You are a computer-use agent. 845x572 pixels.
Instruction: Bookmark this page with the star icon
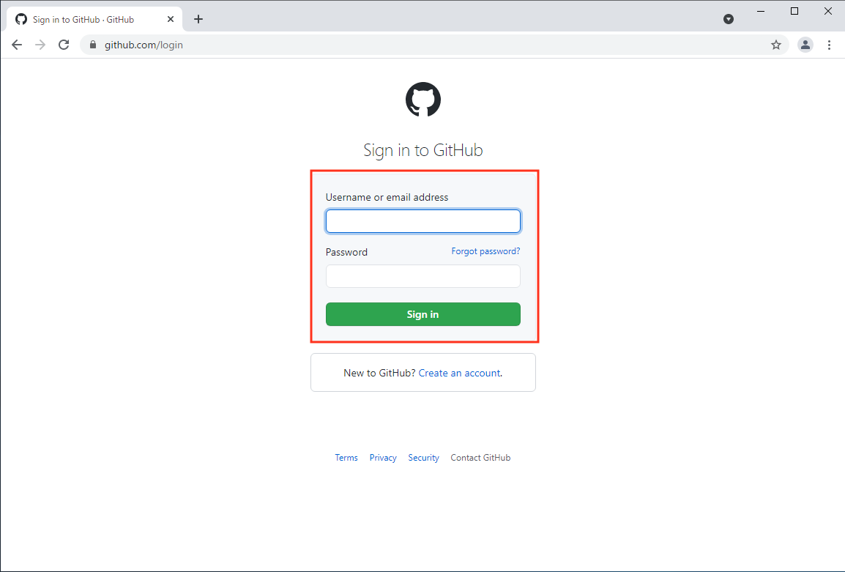point(776,45)
